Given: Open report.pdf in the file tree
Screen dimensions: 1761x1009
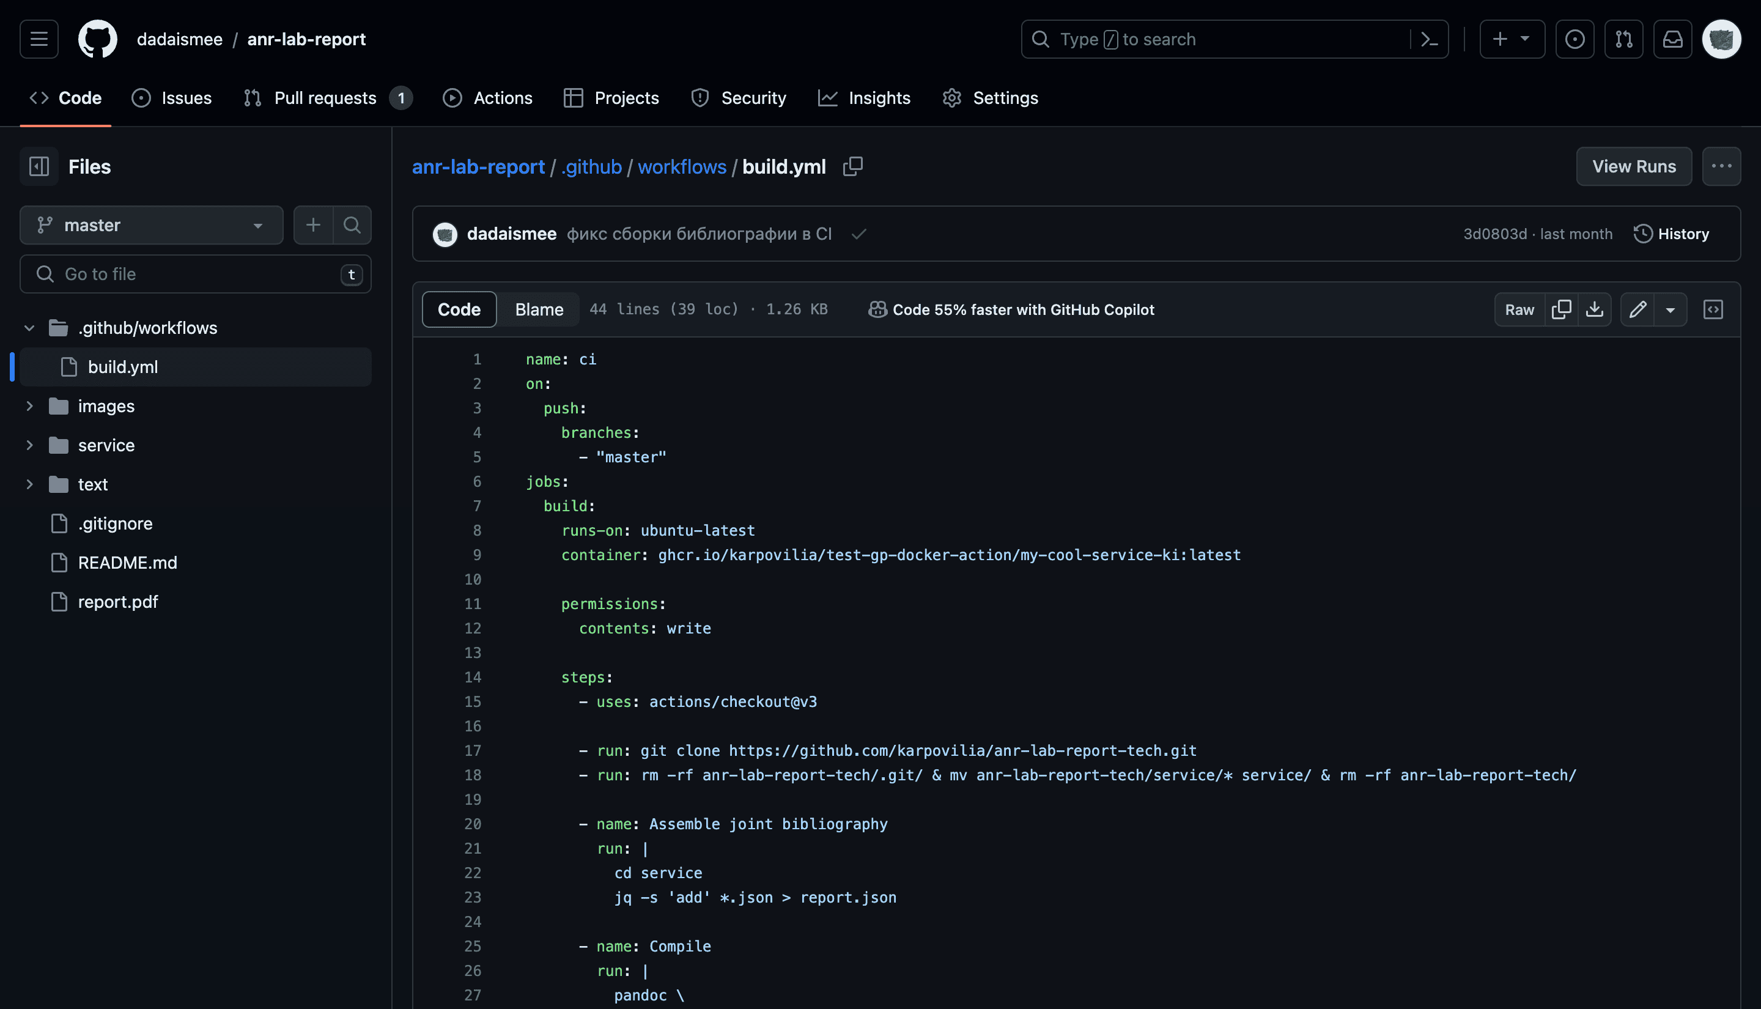Looking at the screenshot, I should 118,602.
